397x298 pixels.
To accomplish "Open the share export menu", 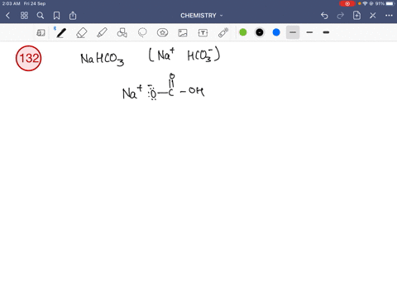I will pos(73,16).
